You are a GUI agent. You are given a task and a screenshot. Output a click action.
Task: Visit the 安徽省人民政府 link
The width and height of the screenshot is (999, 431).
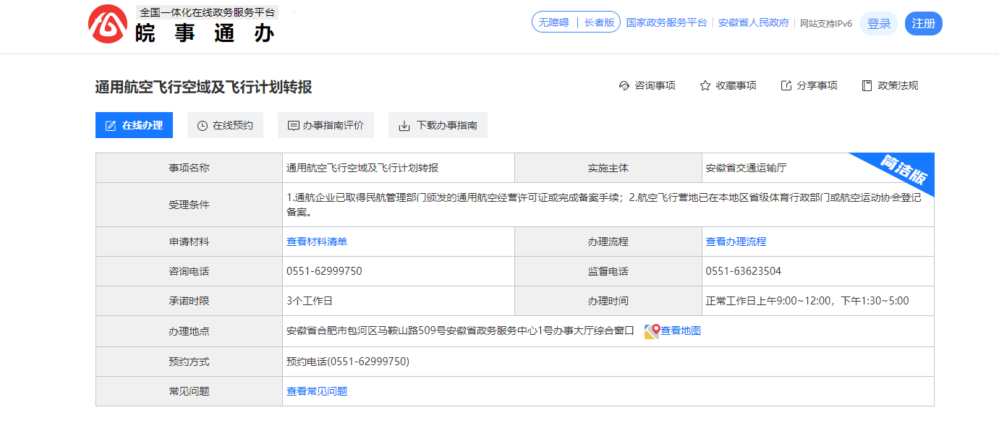753,22
